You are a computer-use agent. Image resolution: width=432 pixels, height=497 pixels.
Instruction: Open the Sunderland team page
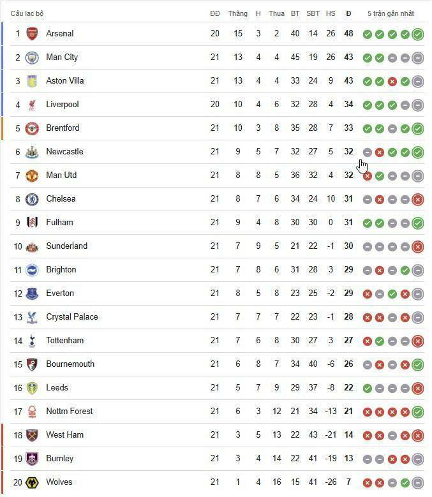66,246
